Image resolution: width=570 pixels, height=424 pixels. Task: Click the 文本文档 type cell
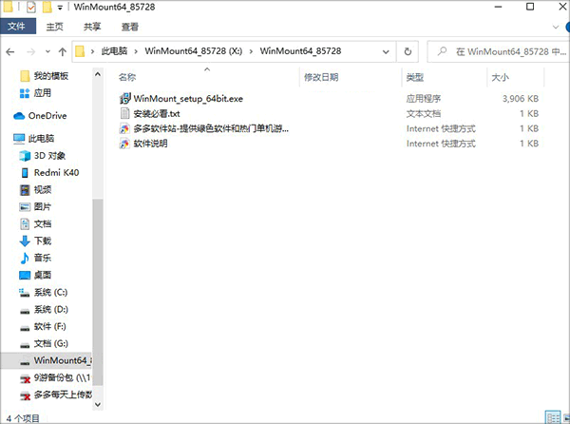coord(423,113)
